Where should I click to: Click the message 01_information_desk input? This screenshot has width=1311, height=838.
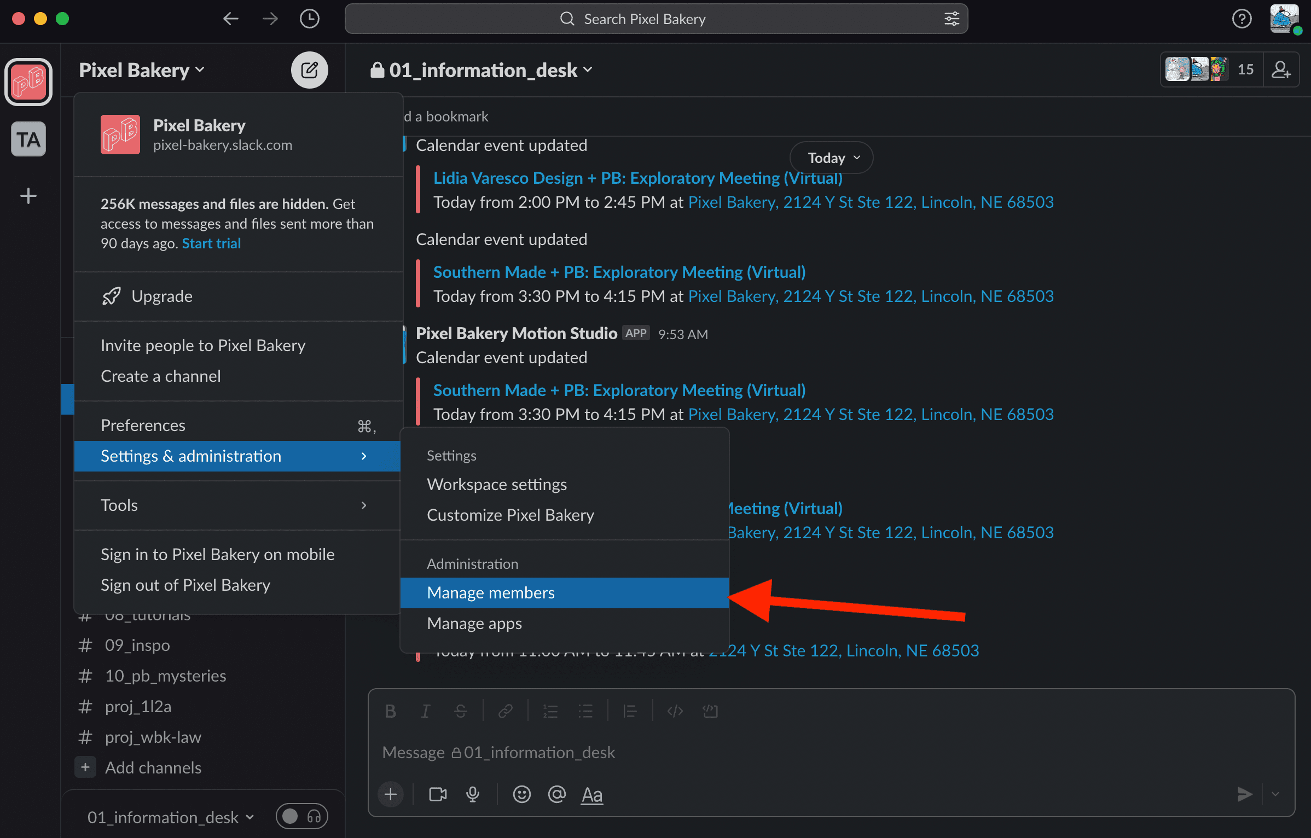click(831, 752)
